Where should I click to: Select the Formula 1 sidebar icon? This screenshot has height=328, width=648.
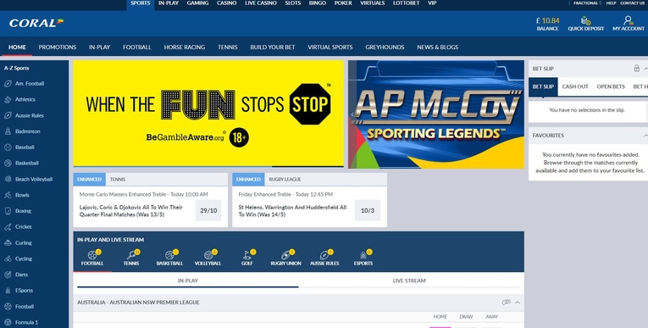tap(8, 322)
